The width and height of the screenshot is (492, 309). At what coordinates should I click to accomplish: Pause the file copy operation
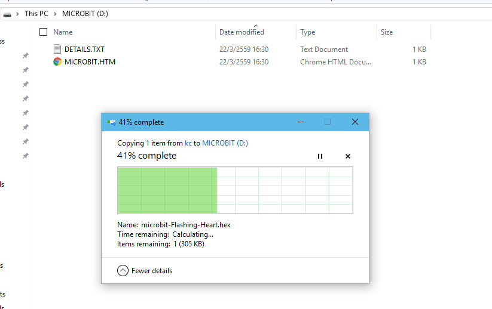(320, 156)
